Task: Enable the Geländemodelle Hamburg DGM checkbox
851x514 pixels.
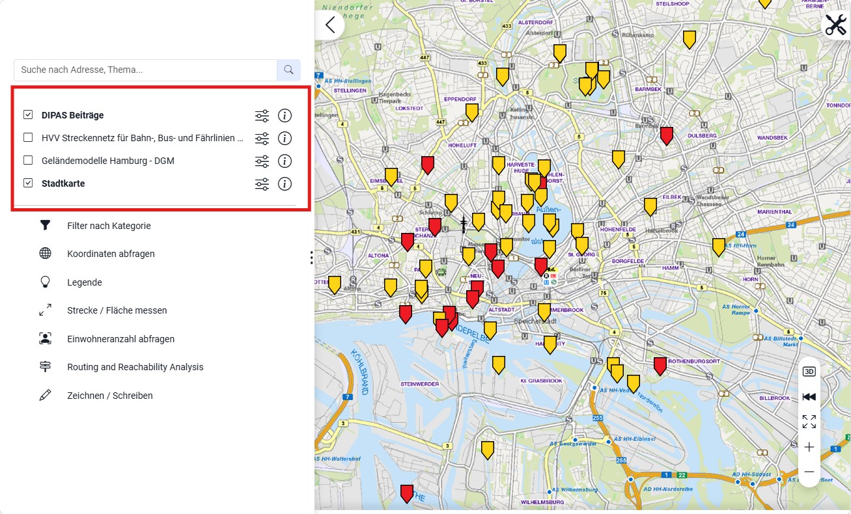Action: click(x=28, y=161)
